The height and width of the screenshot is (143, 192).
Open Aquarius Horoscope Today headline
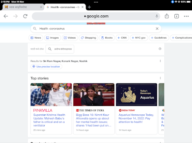pos(136,118)
